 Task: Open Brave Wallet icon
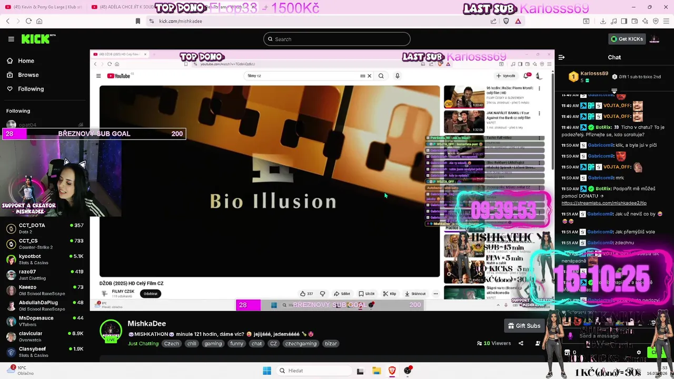coord(635,21)
